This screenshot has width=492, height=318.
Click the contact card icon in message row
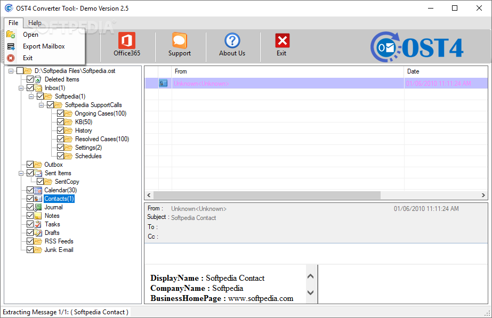pos(163,83)
